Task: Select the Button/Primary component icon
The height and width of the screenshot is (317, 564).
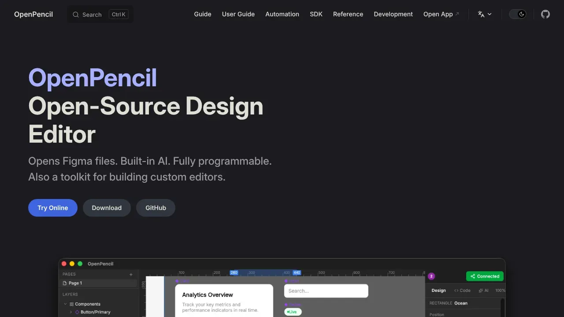Action: 77,312
